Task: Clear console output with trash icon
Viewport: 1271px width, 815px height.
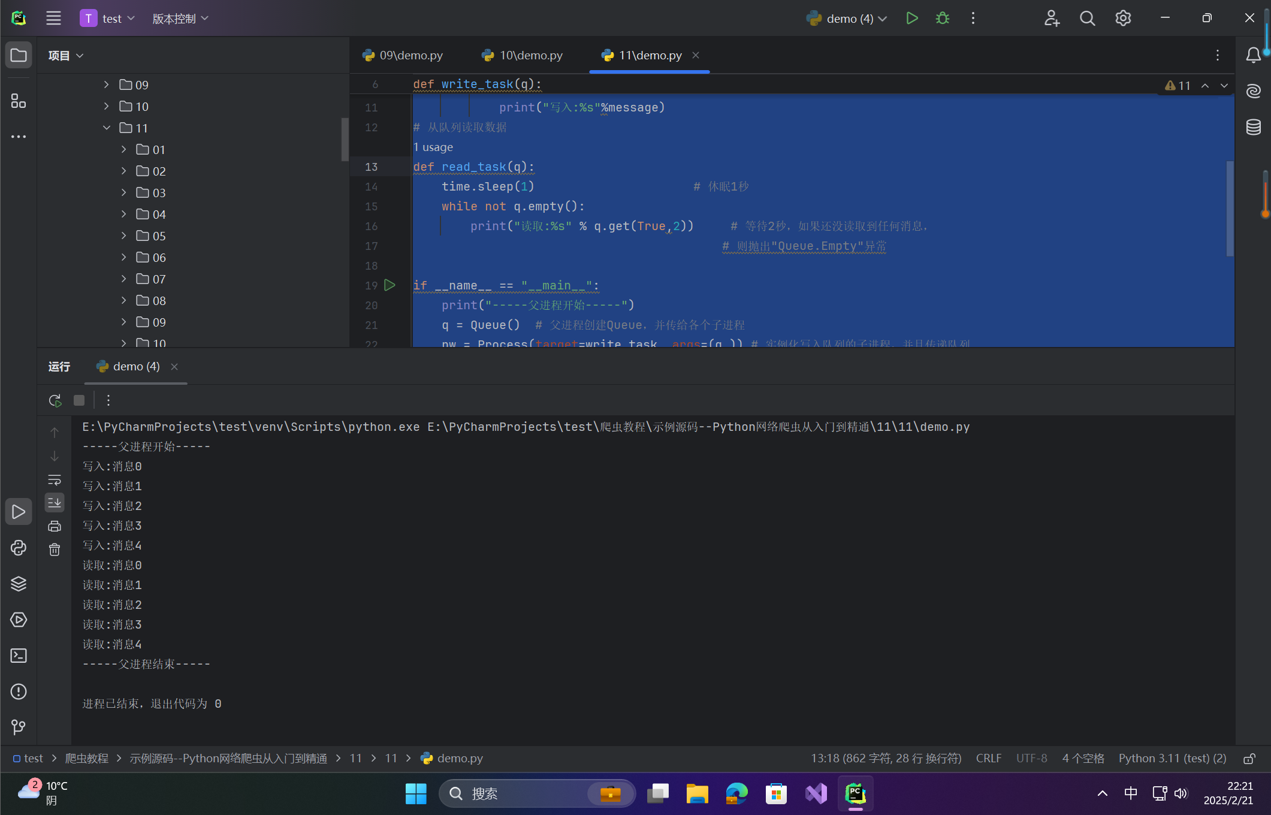Action: [55, 550]
